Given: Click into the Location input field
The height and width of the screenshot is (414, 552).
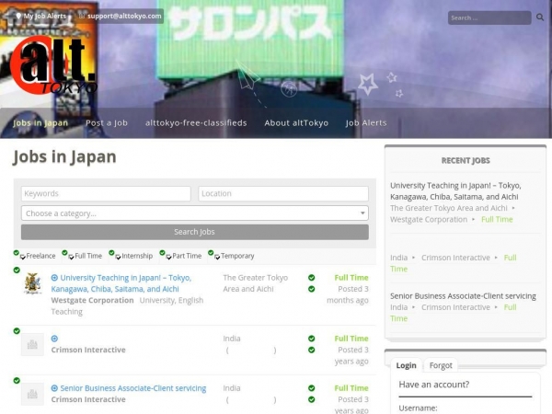Looking at the screenshot, I should point(283,193).
